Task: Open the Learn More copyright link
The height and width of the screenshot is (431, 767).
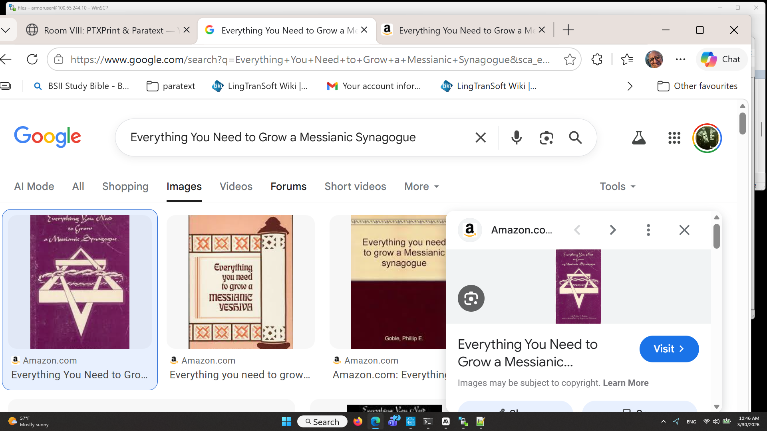Action: coord(626,383)
